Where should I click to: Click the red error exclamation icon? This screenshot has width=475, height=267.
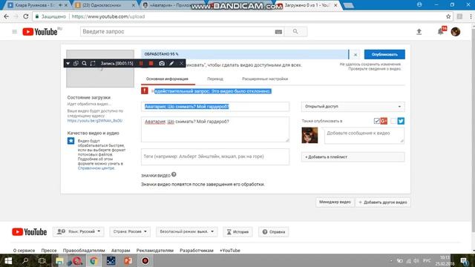coord(145,90)
